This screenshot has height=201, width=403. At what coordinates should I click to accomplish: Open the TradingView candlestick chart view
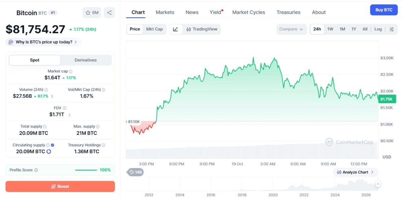tap(202, 29)
